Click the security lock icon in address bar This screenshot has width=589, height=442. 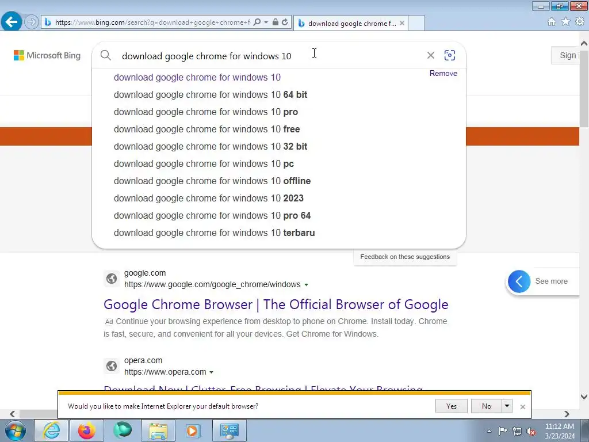276,22
